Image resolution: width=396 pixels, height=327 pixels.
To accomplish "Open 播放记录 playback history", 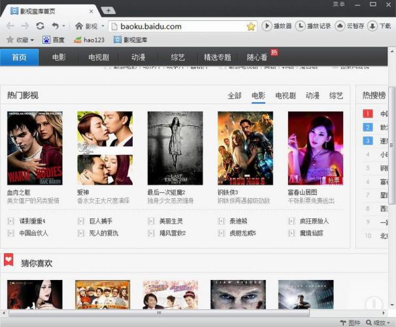I will 313,26.
